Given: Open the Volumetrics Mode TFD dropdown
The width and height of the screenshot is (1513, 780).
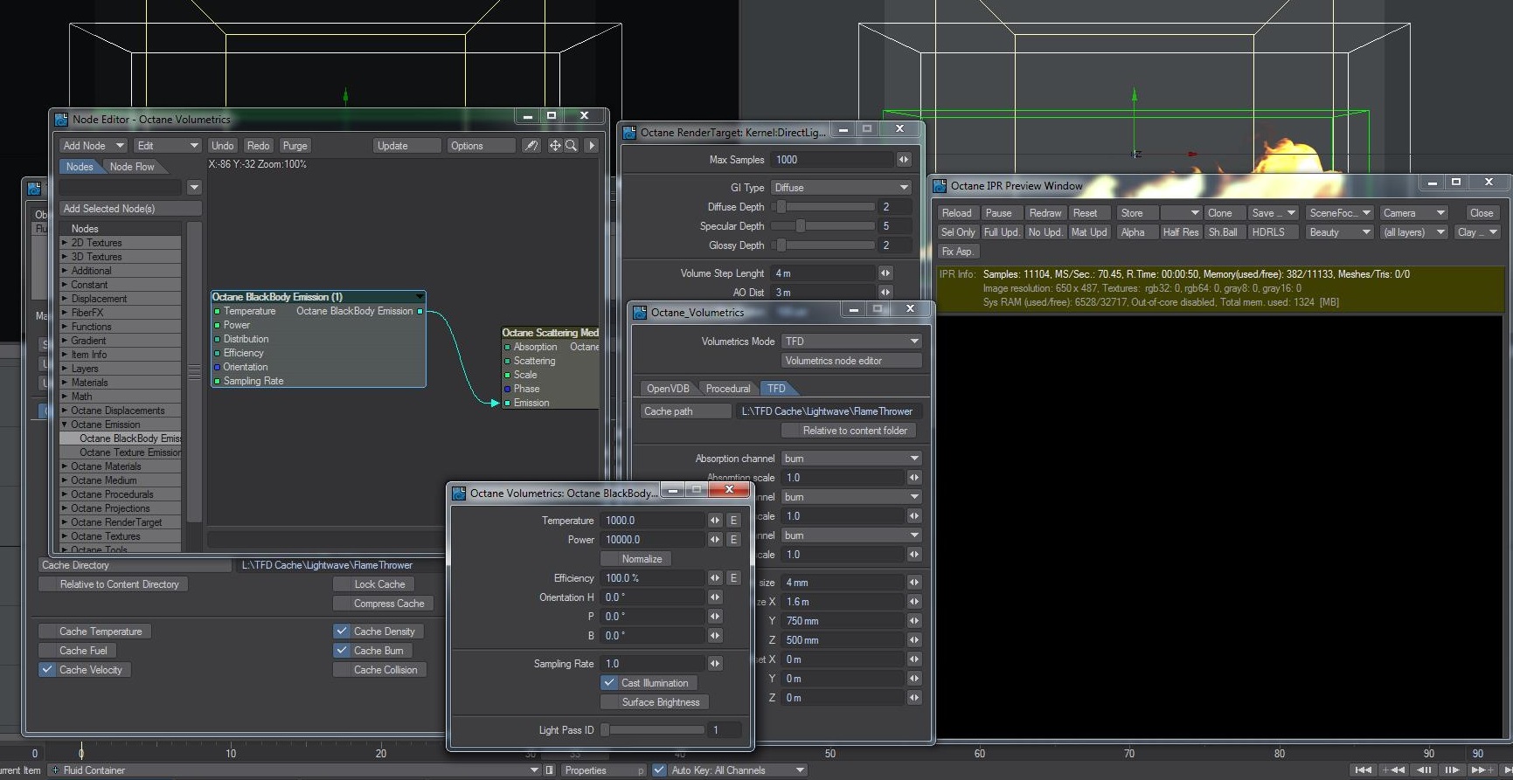Looking at the screenshot, I should 851,342.
